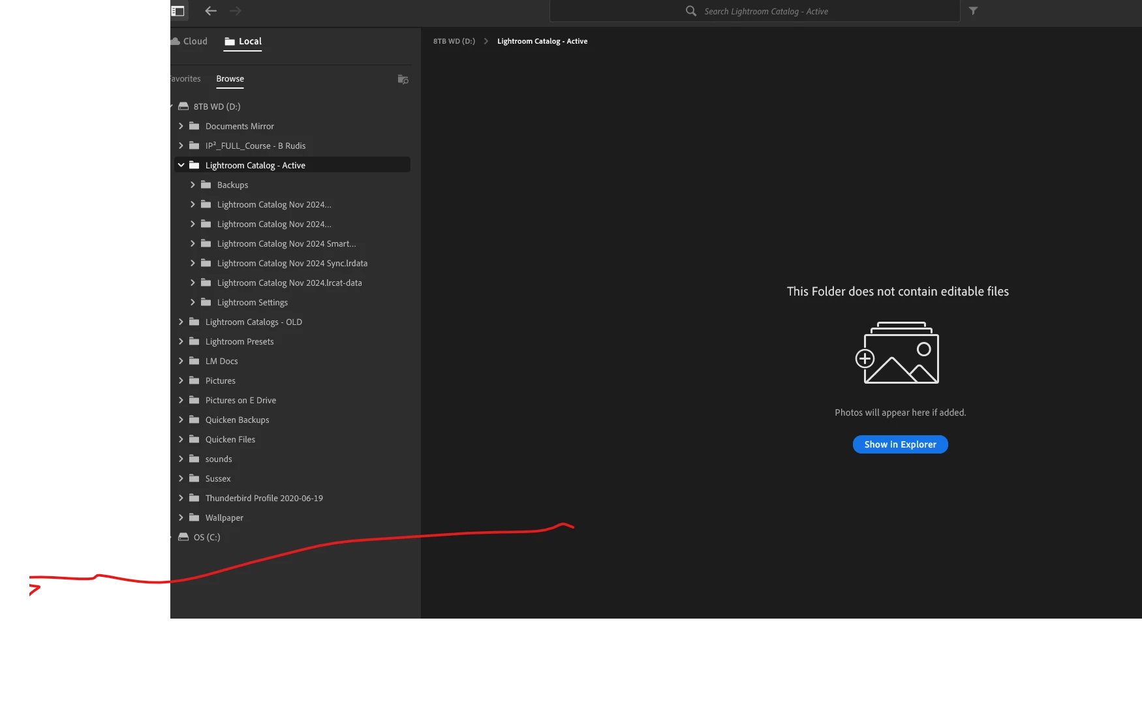This screenshot has width=1142, height=723.
Task: Open the Browse tab
Action: pyautogui.click(x=230, y=79)
